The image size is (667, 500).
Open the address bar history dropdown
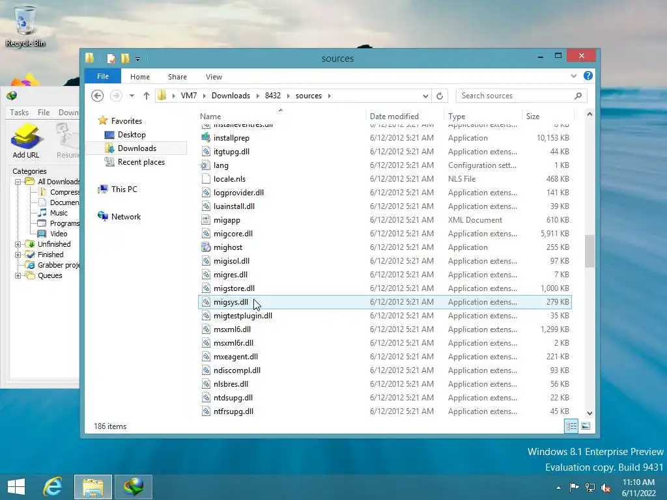click(425, 96)
